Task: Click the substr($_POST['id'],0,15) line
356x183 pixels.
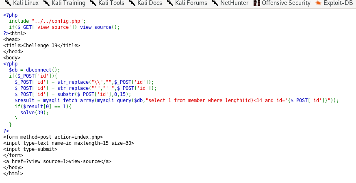Action: click(73, 94)
